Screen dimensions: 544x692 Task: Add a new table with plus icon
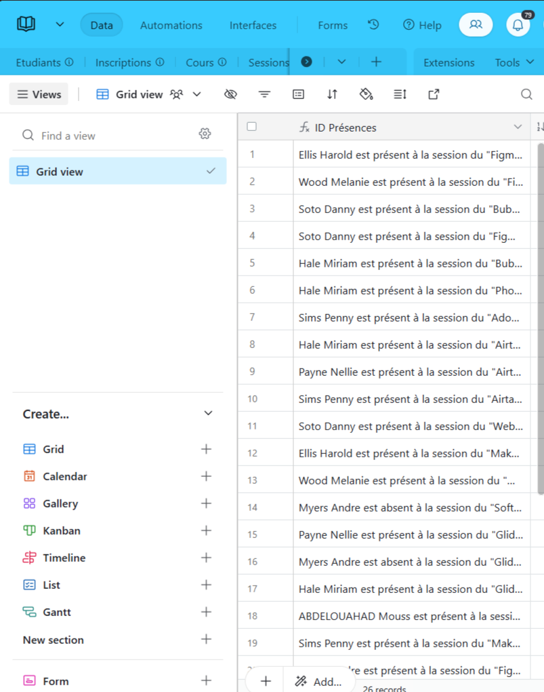[376, 62]
